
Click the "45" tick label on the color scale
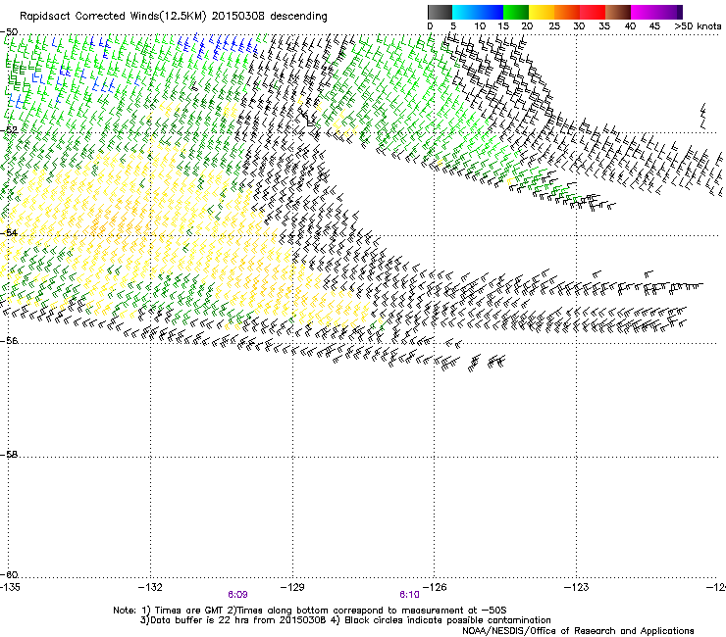click(654, 26)
